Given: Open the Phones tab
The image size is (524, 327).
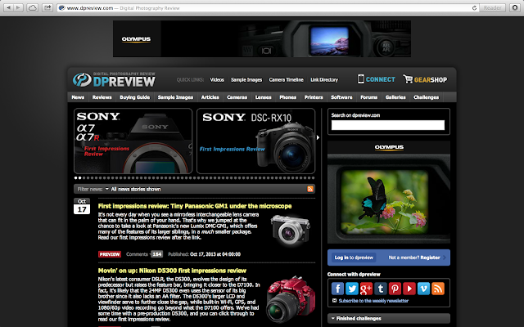Looking at the screenshot, I should tap(287, 97).
